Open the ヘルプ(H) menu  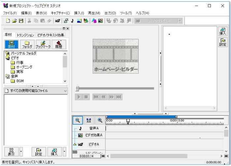click(143, 13)
